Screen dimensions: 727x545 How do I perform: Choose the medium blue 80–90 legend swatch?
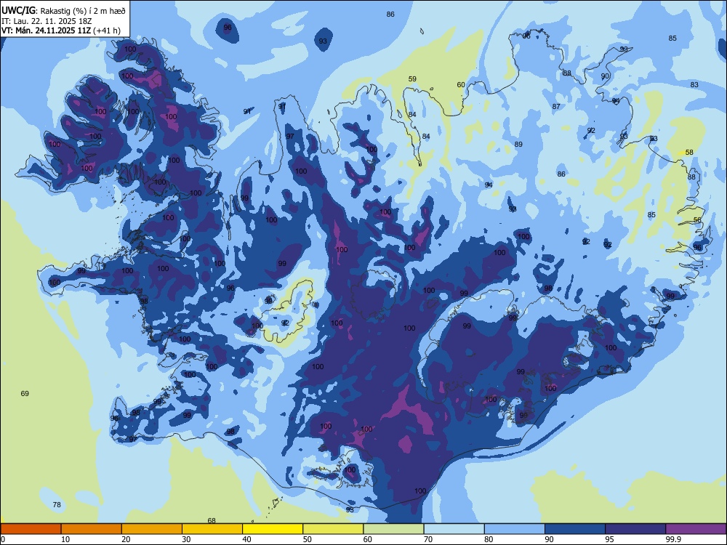(x=515, y=529)
